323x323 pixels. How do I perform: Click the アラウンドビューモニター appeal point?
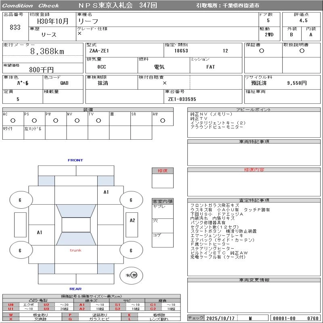click(x=217, y=127)
